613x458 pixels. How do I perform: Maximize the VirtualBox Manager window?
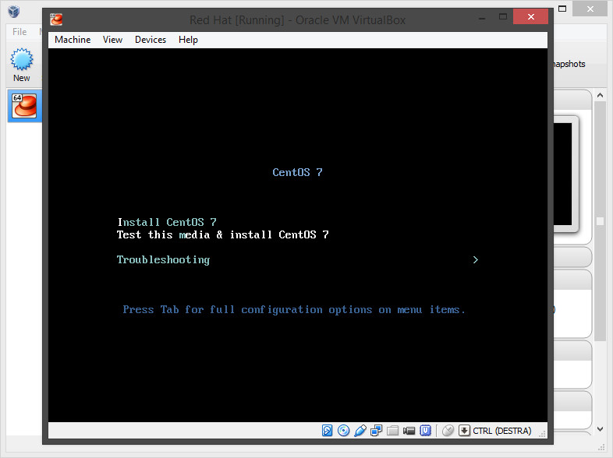(x=562, y=9)
